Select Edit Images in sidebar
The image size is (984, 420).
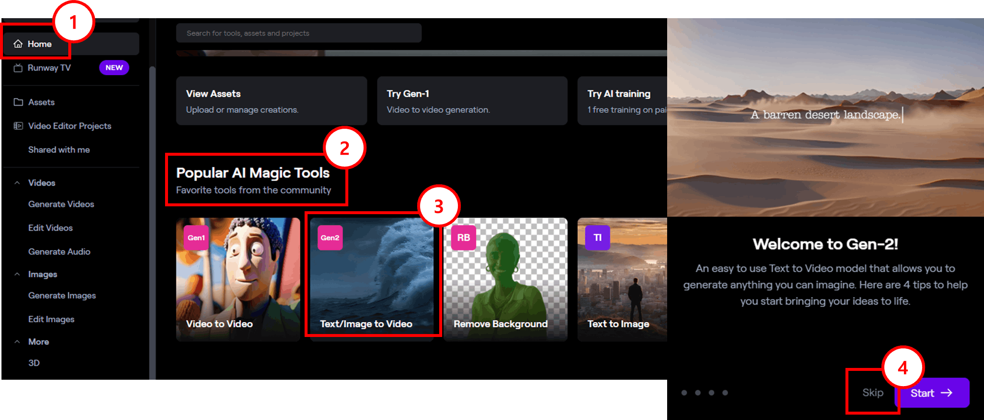coord(52,319)
